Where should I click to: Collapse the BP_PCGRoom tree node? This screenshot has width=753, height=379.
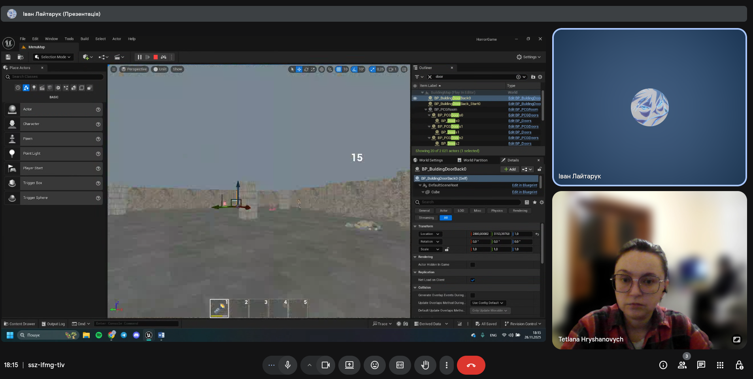[x=426, y=110]
